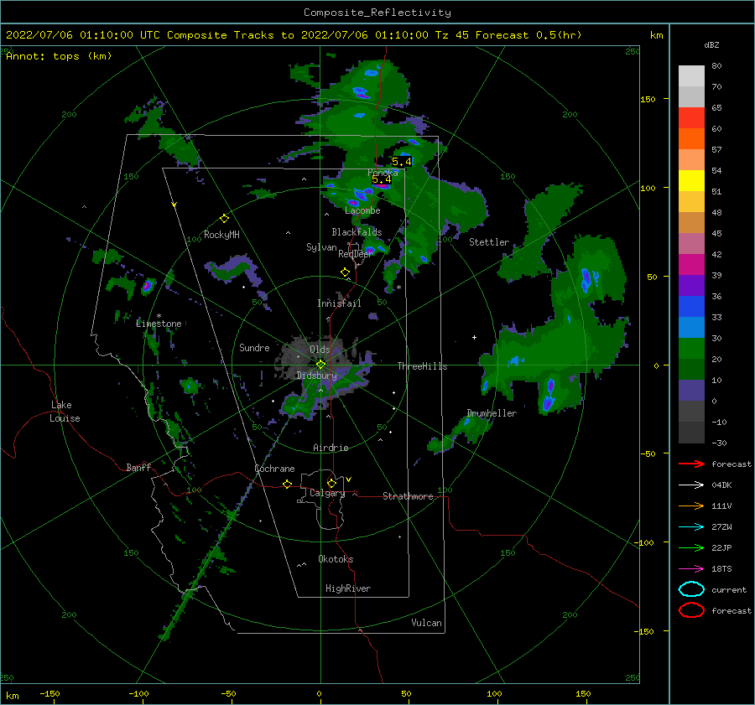755x705 pixels.
Task: Click the 5.4 storm top label below Ponoka
Action: 382,179
